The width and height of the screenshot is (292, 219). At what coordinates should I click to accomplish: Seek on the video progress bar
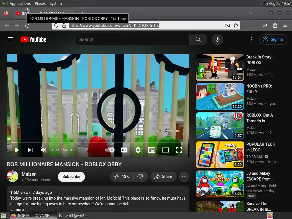pos(98,143)
